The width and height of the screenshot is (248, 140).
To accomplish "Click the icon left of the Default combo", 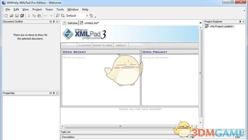I will [x=58, y=16].
